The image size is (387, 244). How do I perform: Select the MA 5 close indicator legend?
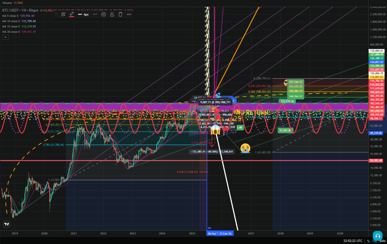click(x=18, y=16)
